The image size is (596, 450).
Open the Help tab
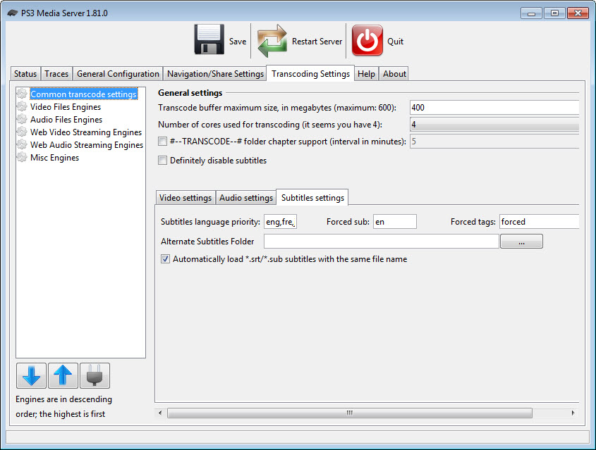coord(366,74)
